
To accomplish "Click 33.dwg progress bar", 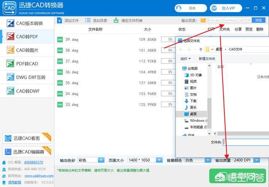I will [x=168, y=104].
